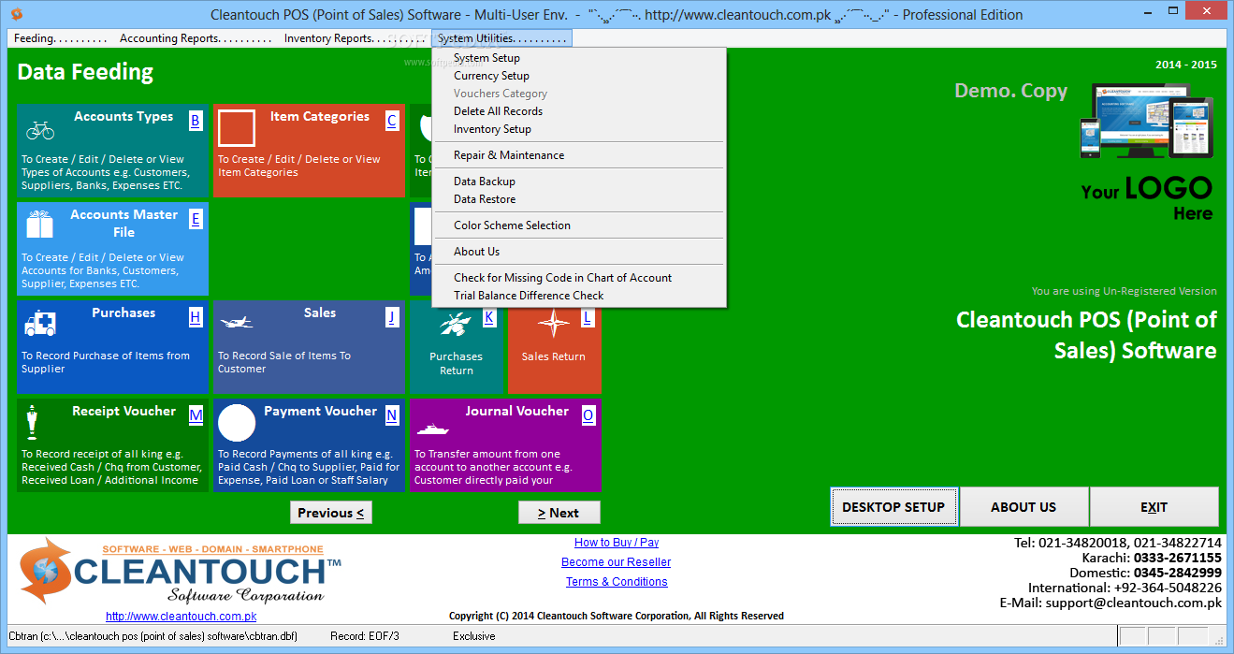Click the Record: EOF/3 status bar entry
The width and height of the screenshot is (1234, 654).
pos(365,636)
